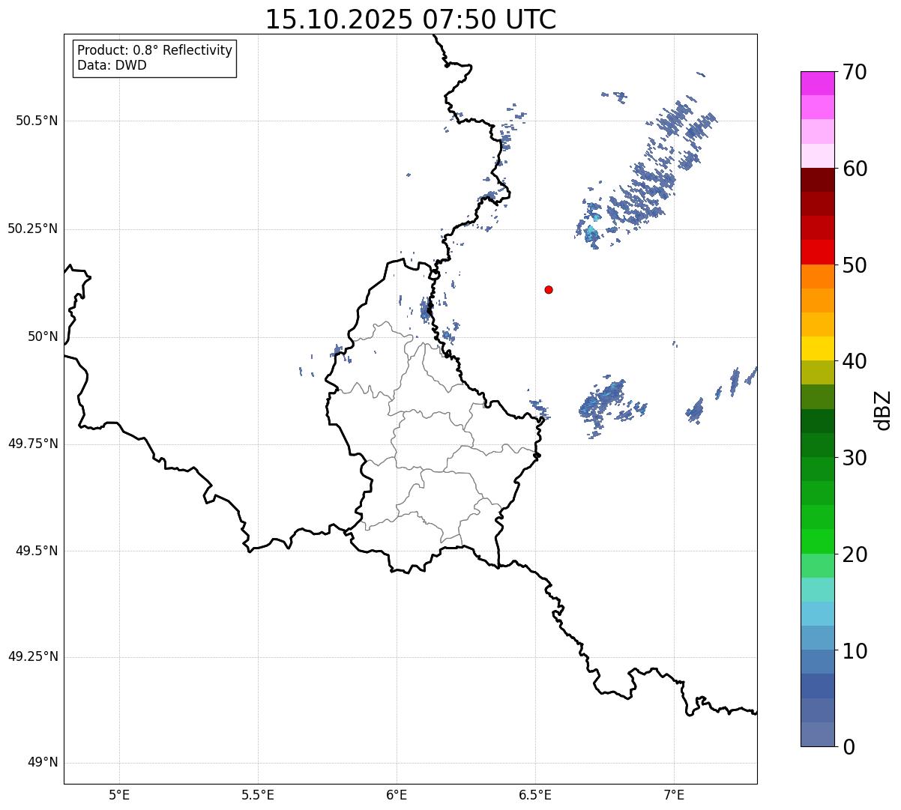Click the colorbar value 20
Image resolution: width=901 pixels, height=810 pixels.
pyautogui.click(x=854, y=554)
